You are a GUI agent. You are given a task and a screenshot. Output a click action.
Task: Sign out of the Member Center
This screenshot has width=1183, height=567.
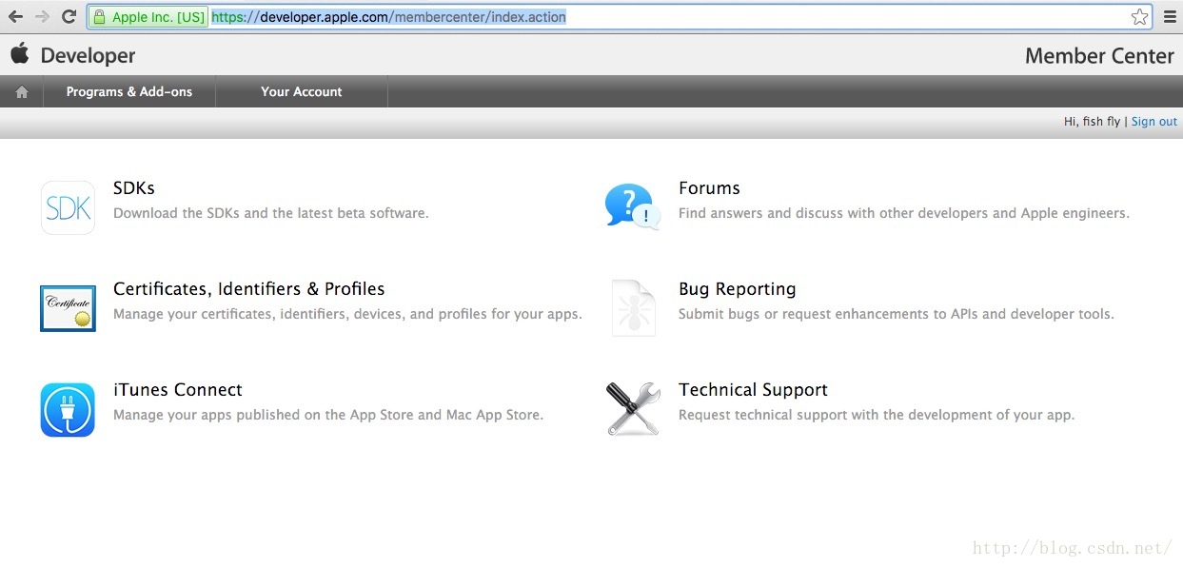1154,122
